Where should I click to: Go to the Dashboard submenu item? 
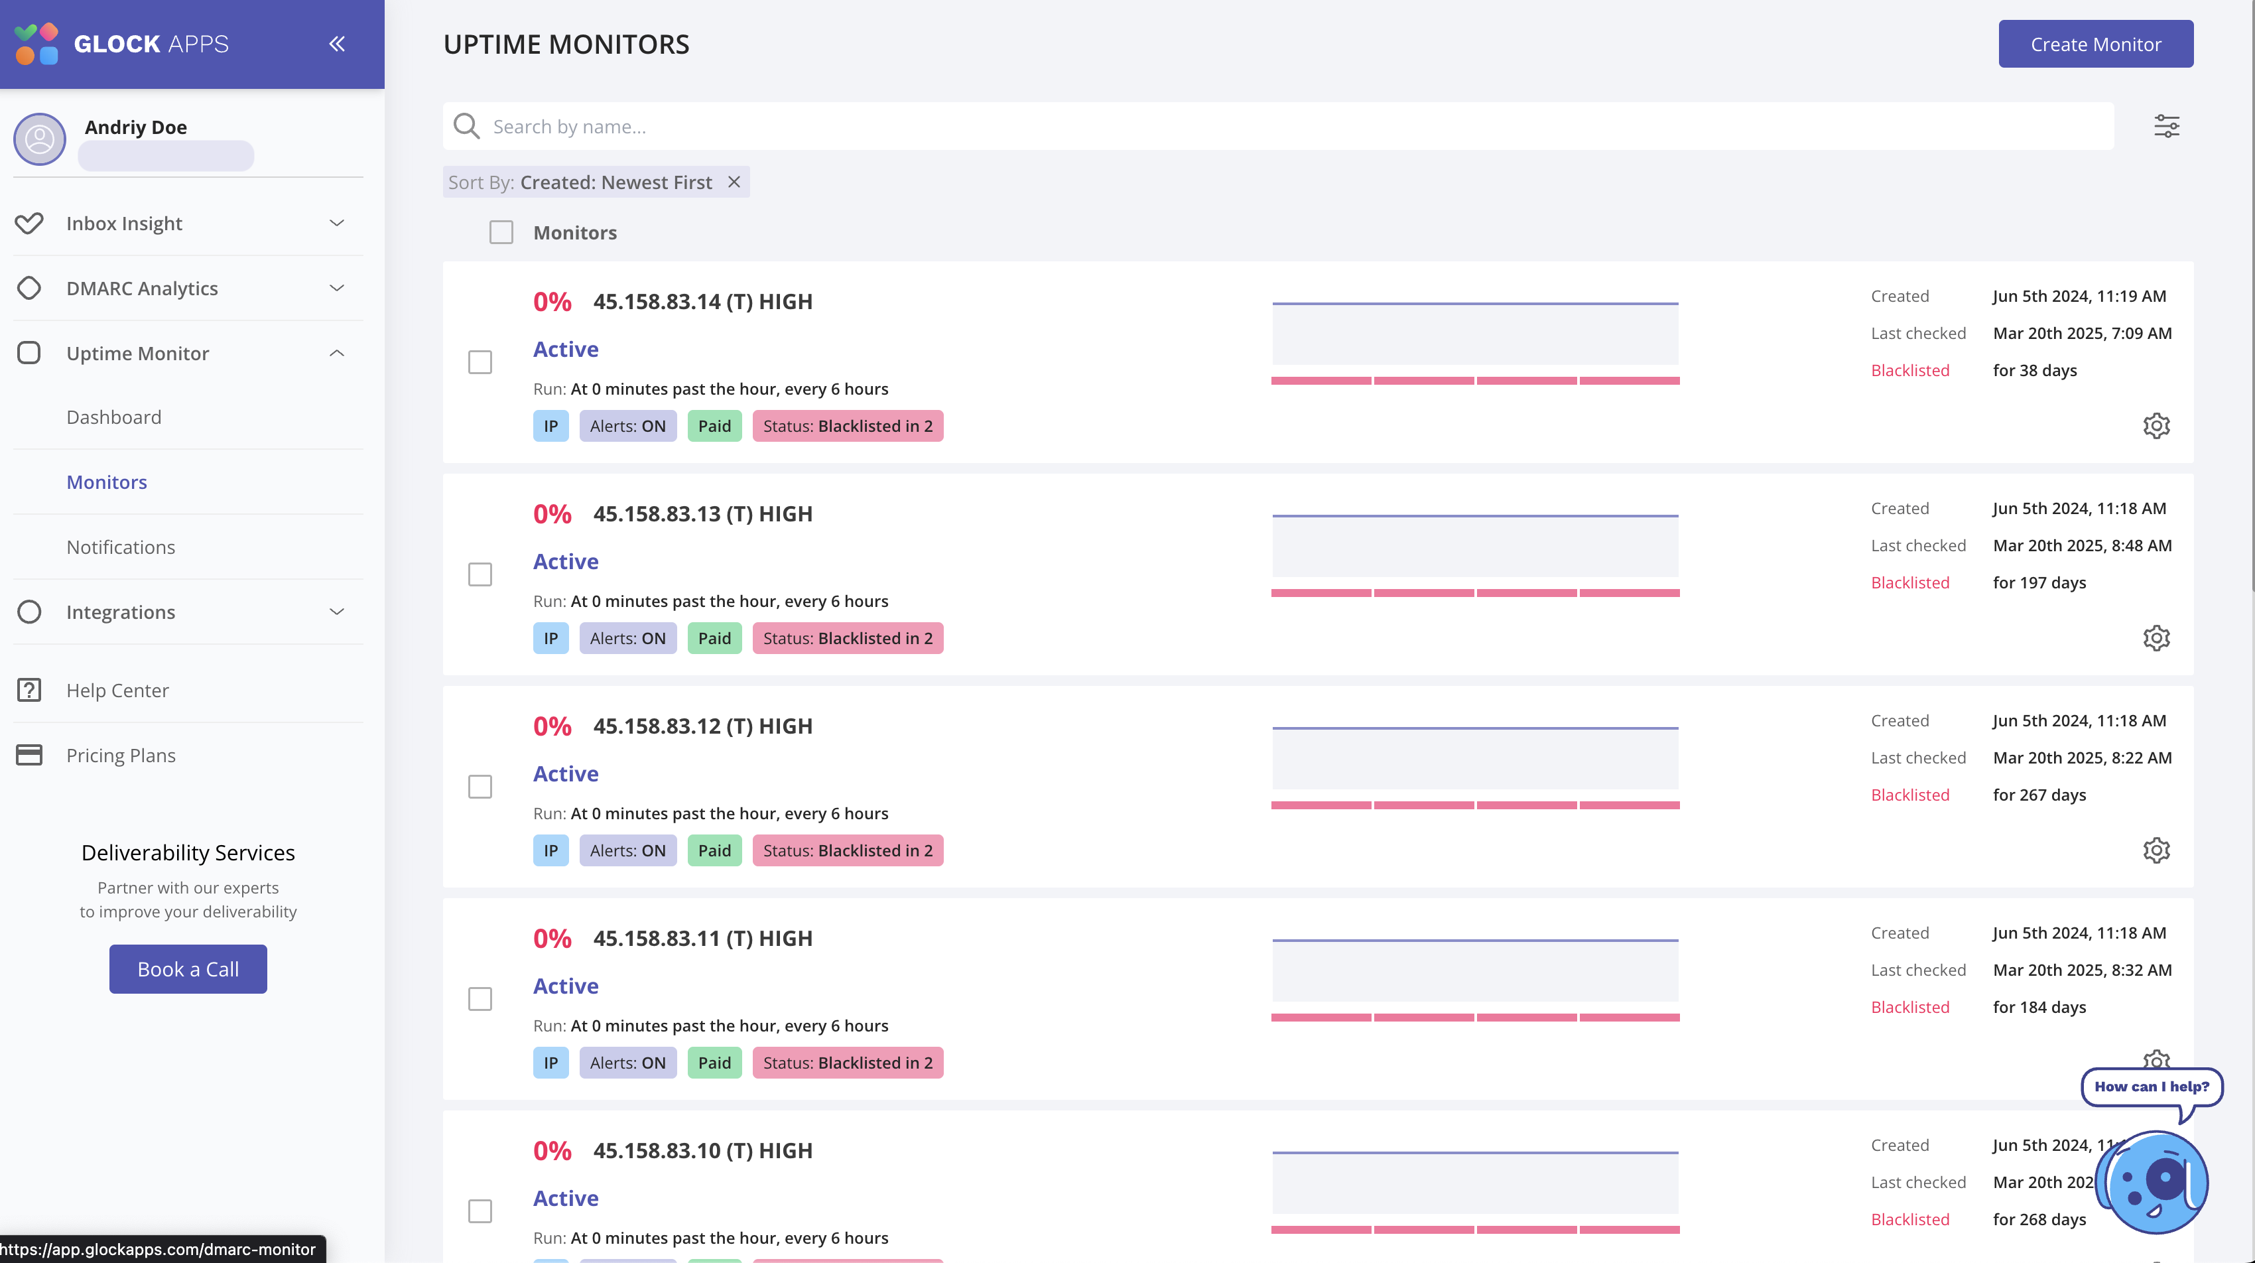click(114, 417)
